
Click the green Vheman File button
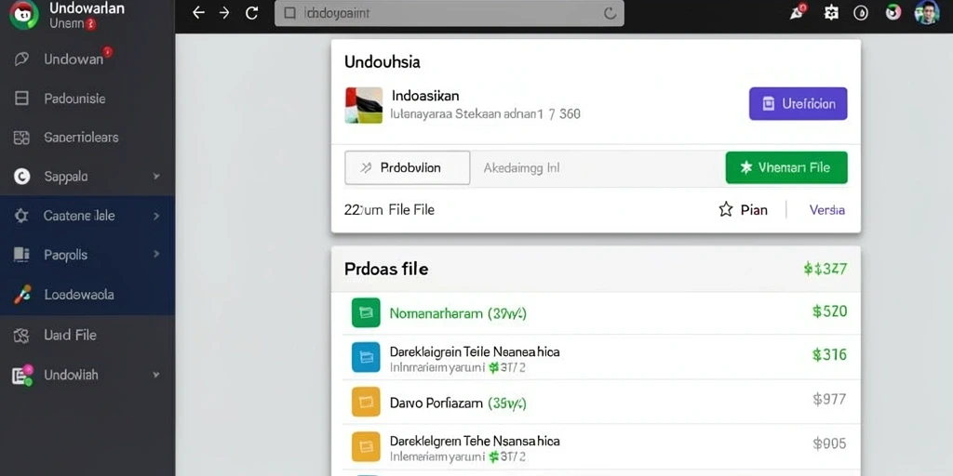tap(786, 167)
